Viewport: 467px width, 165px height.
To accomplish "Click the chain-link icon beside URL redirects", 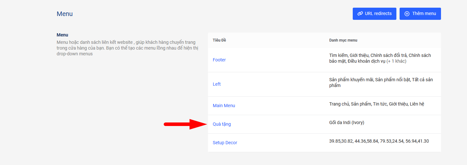I will coord(360,14).
